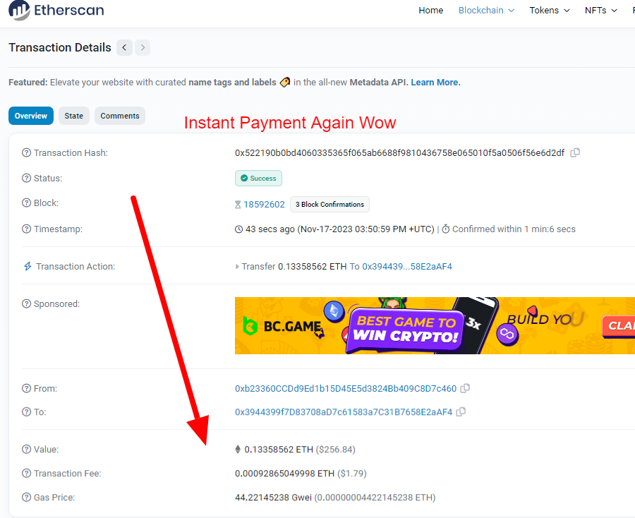Open recipient 0x394439...58E2aAF4 in Transaction Action

click(x=407, y=267)
